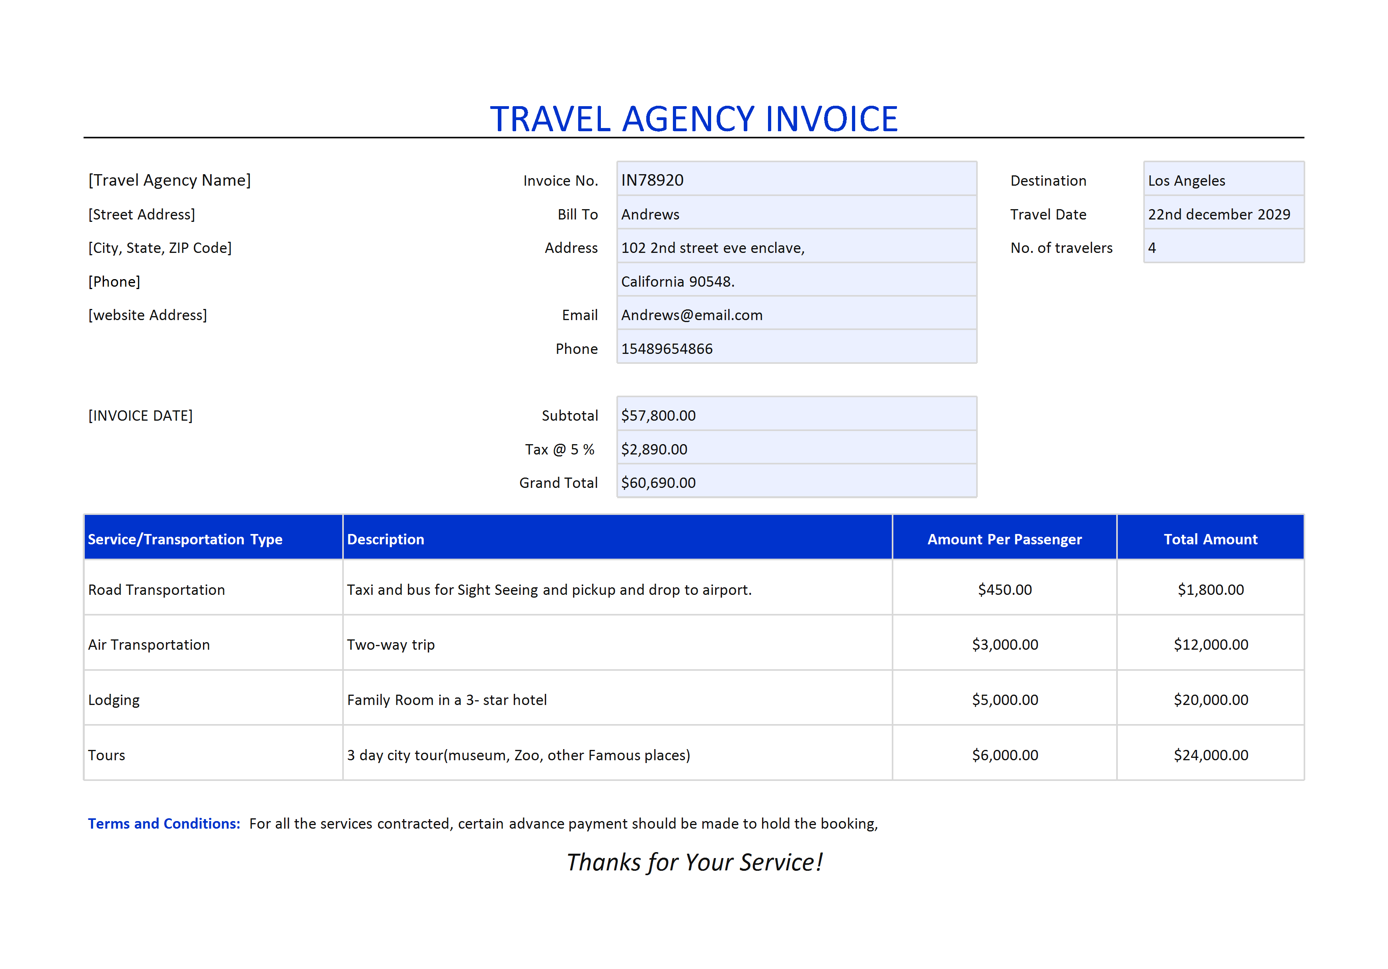Click the taxi and bus sightseeing description cell
Screen dimensions: 1388x969
click(617, 588)
